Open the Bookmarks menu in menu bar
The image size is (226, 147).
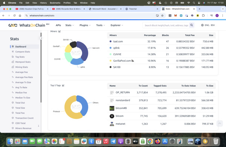55,3
